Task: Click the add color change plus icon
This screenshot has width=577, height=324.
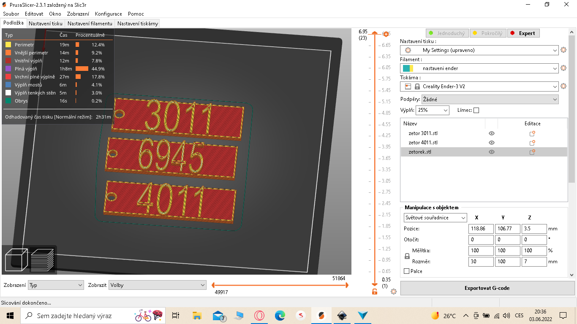Action: [x=386, y=34]
